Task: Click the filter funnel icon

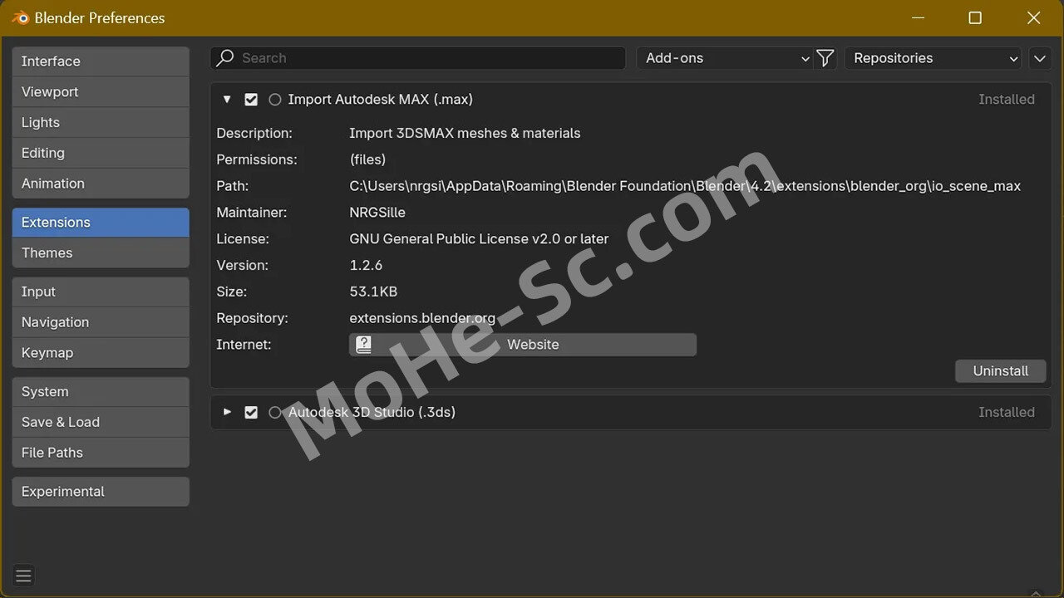Action: pyautogui.click(x=825, y=58)
